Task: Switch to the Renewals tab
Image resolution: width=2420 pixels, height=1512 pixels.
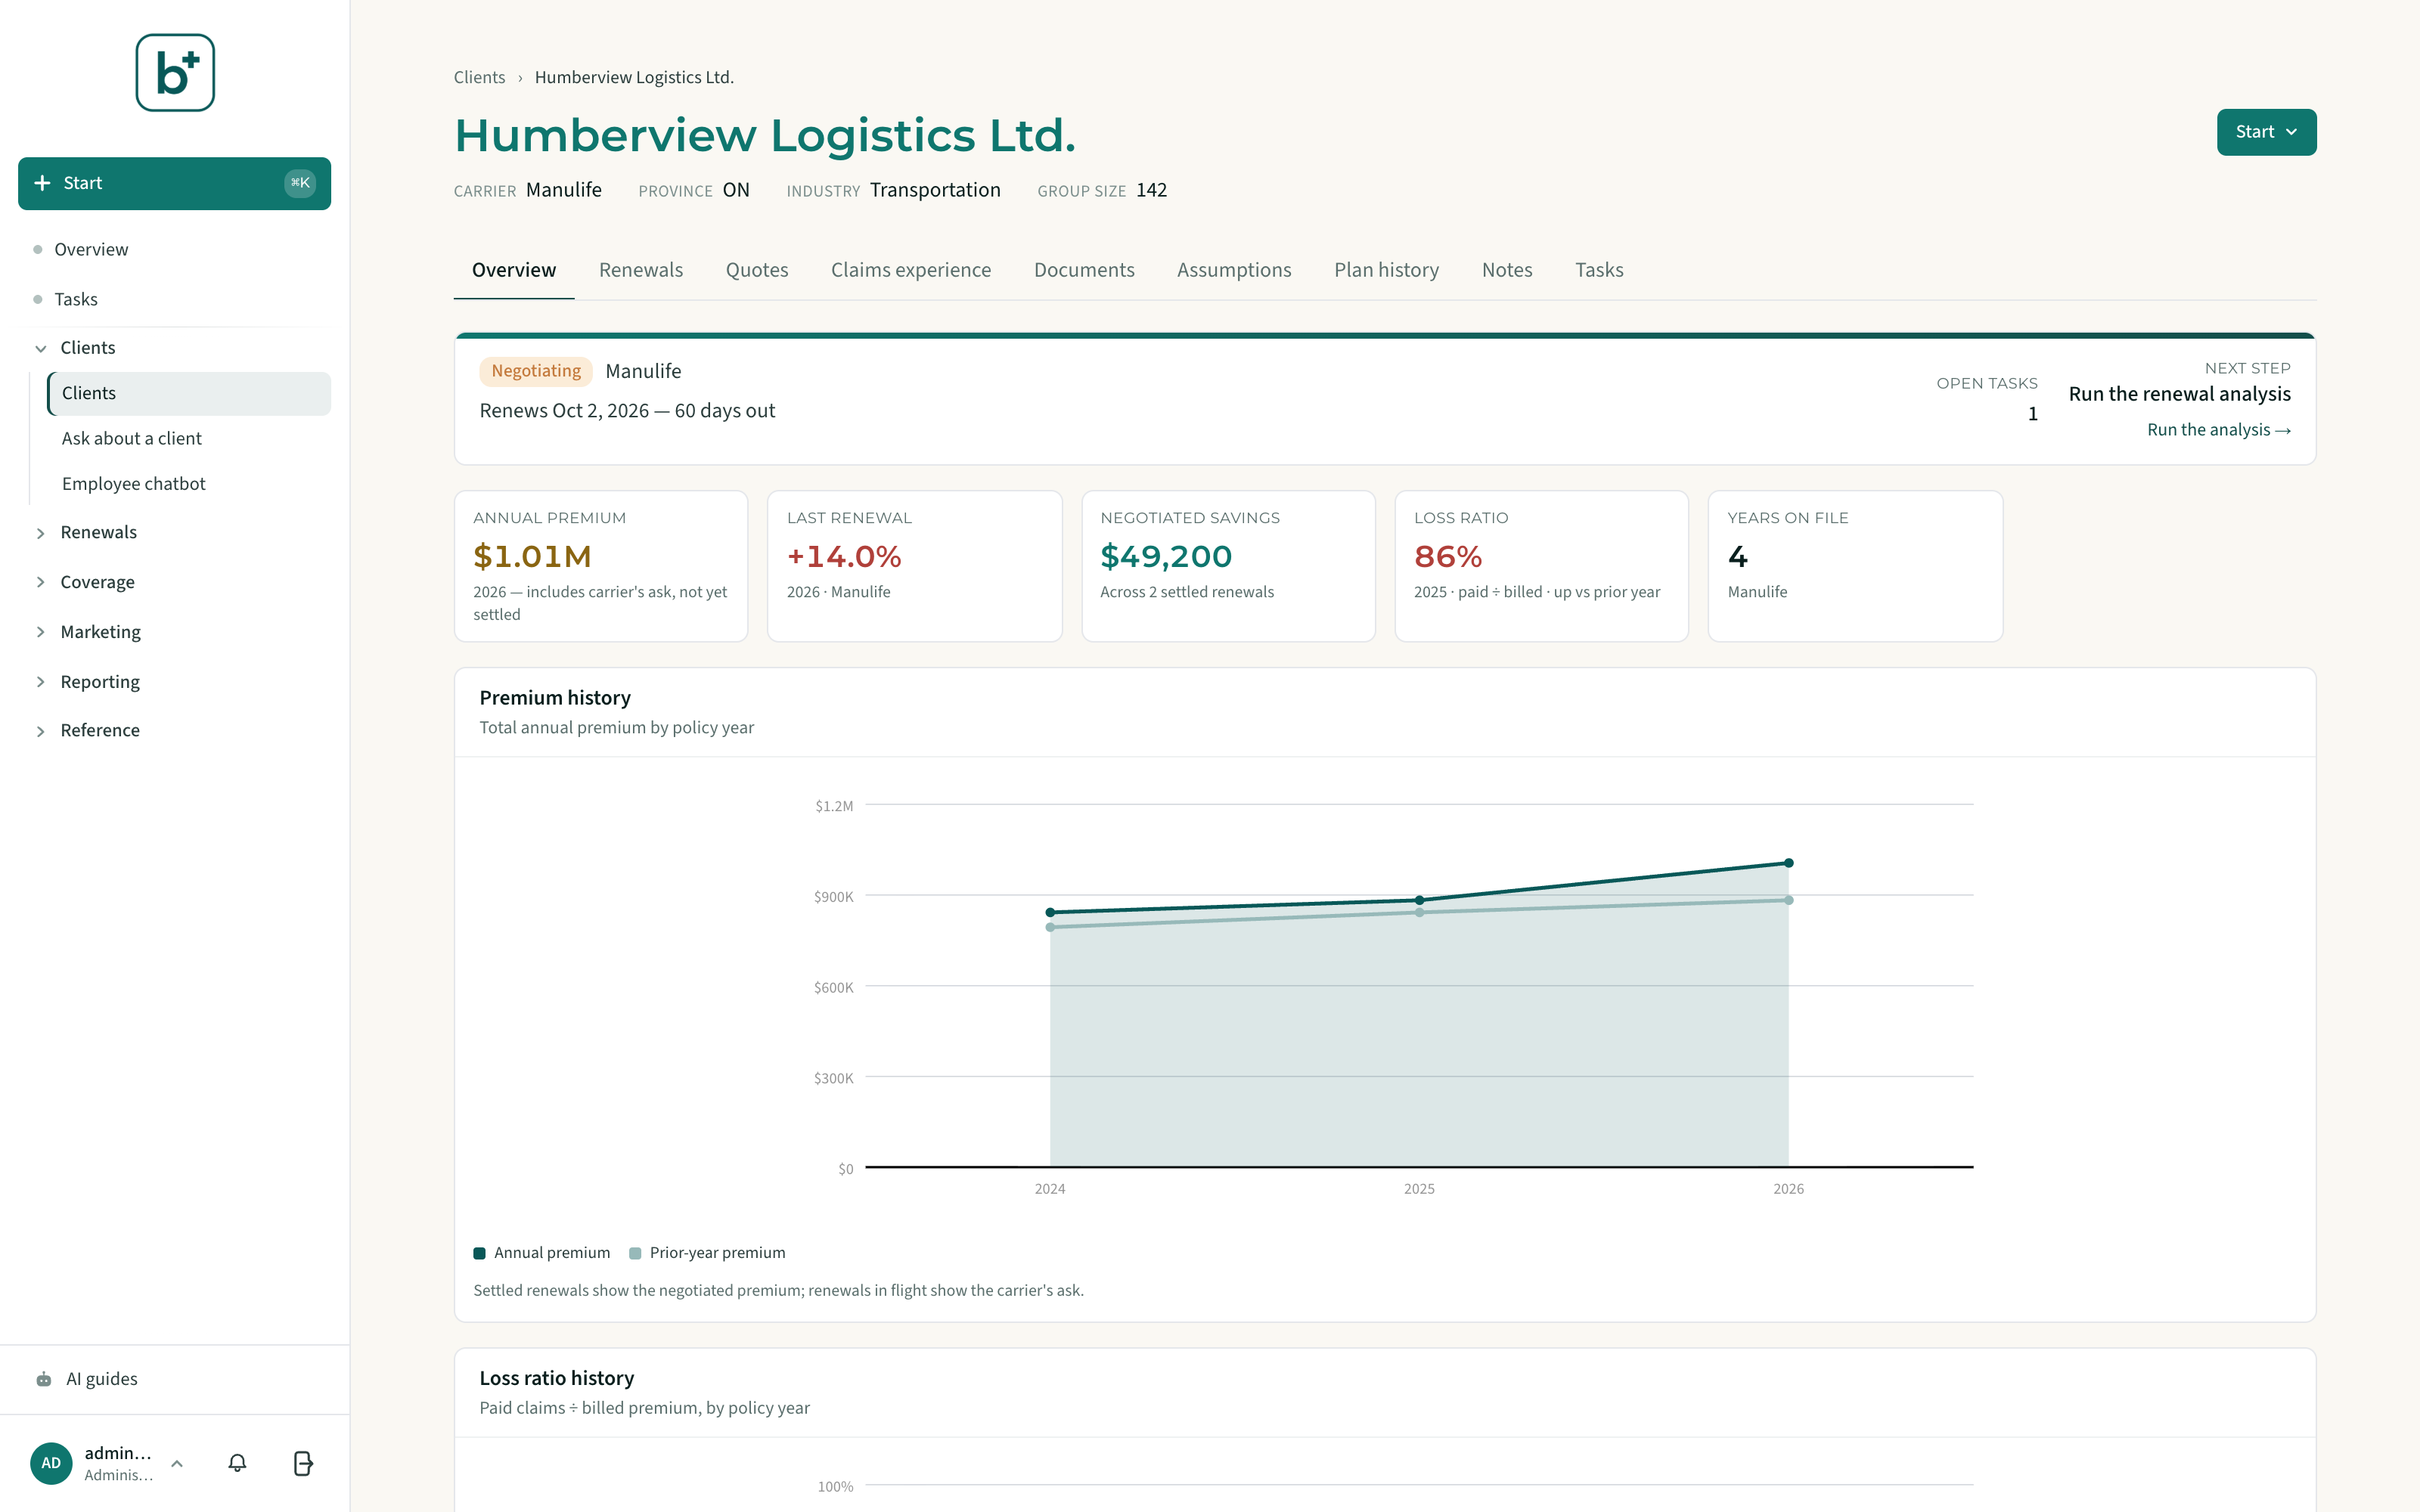Action: click(641, 270)
